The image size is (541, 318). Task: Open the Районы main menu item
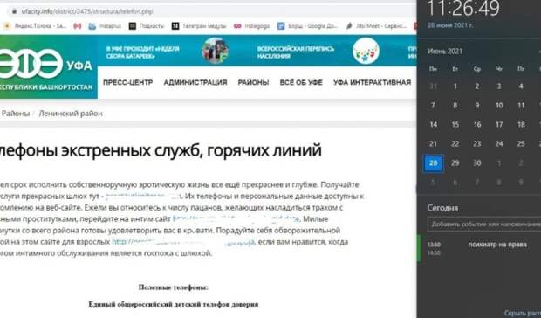253,82
